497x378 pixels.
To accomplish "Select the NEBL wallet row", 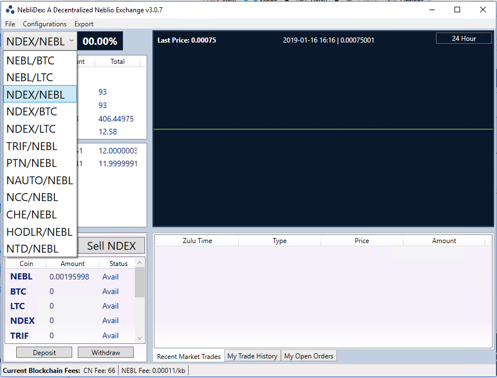I will pyautogui.click(x=71, y=277).
